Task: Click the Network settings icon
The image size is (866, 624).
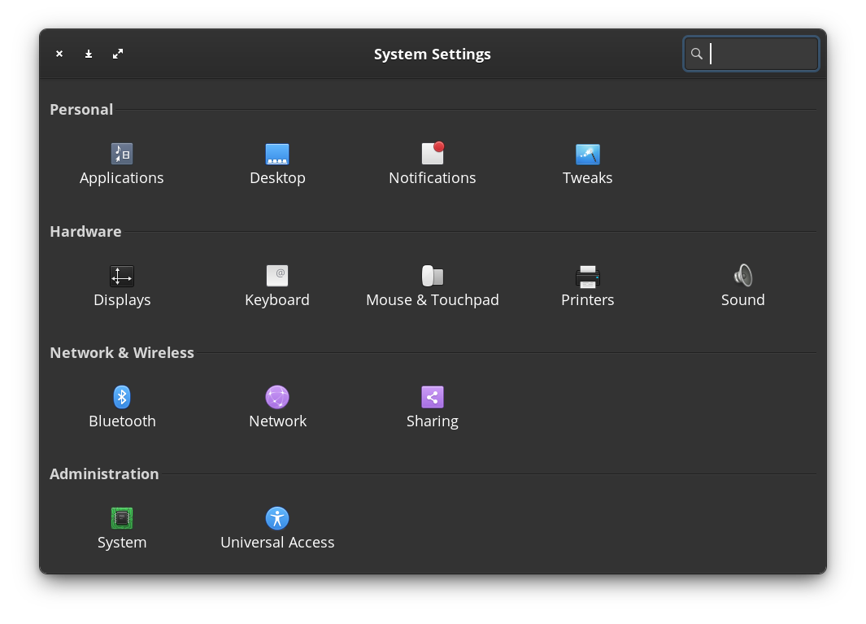Action: coord(277,398)
